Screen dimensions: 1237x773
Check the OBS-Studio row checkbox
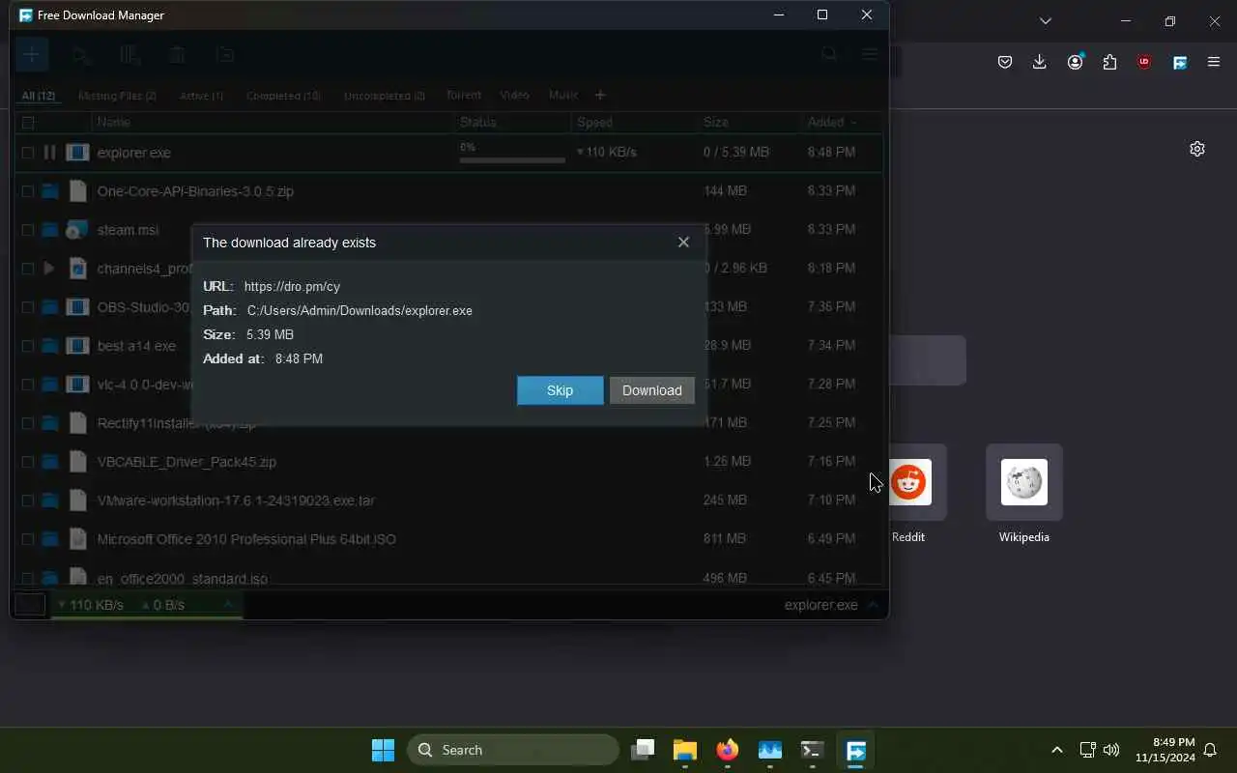[x=28, y=307]
